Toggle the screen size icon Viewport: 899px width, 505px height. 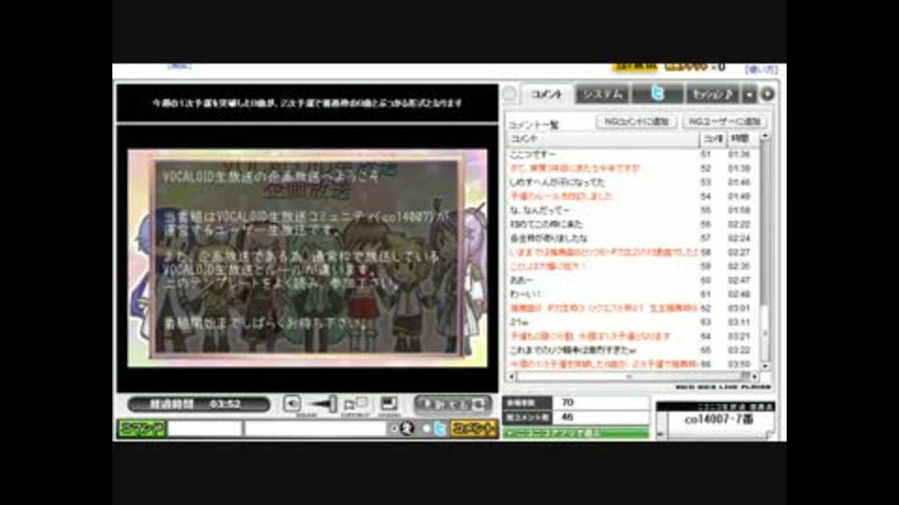coord(390,404)
